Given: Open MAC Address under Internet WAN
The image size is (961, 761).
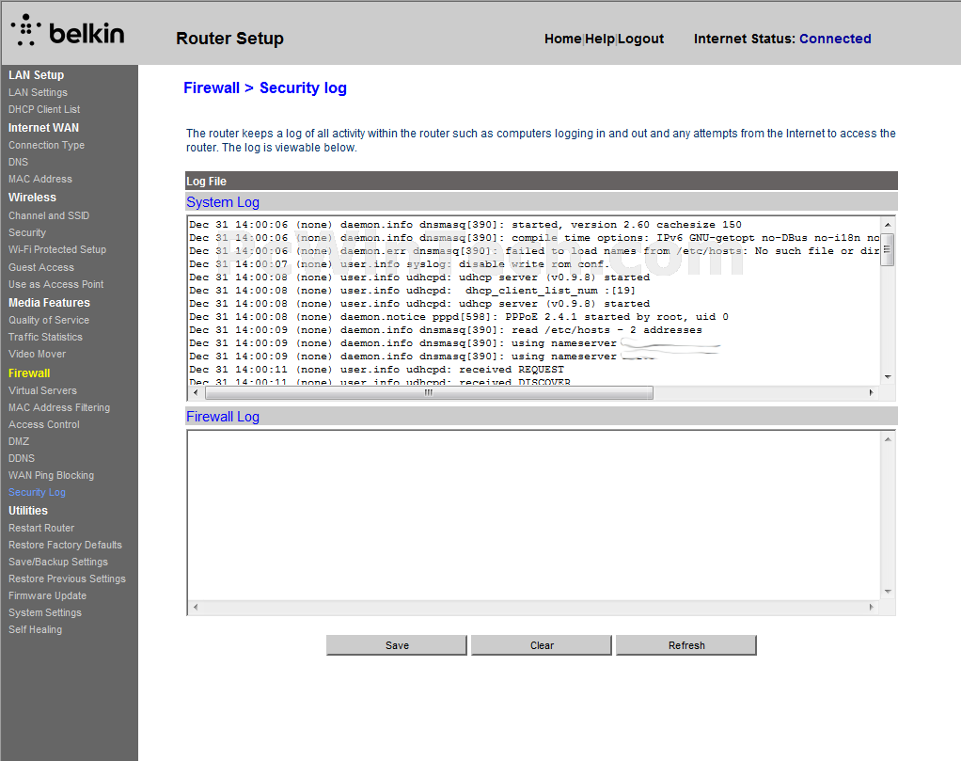Looking at the screenshot, I should click(40, 179).
